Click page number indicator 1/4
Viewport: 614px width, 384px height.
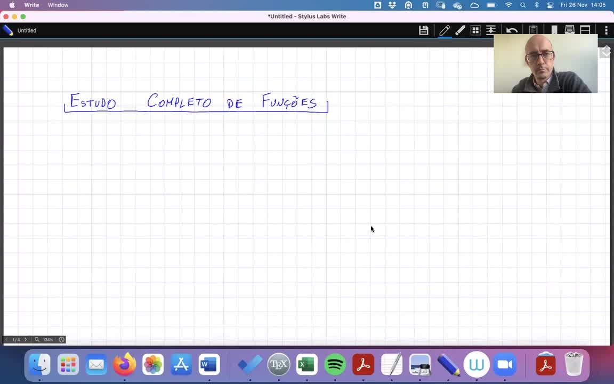[16, 340]
